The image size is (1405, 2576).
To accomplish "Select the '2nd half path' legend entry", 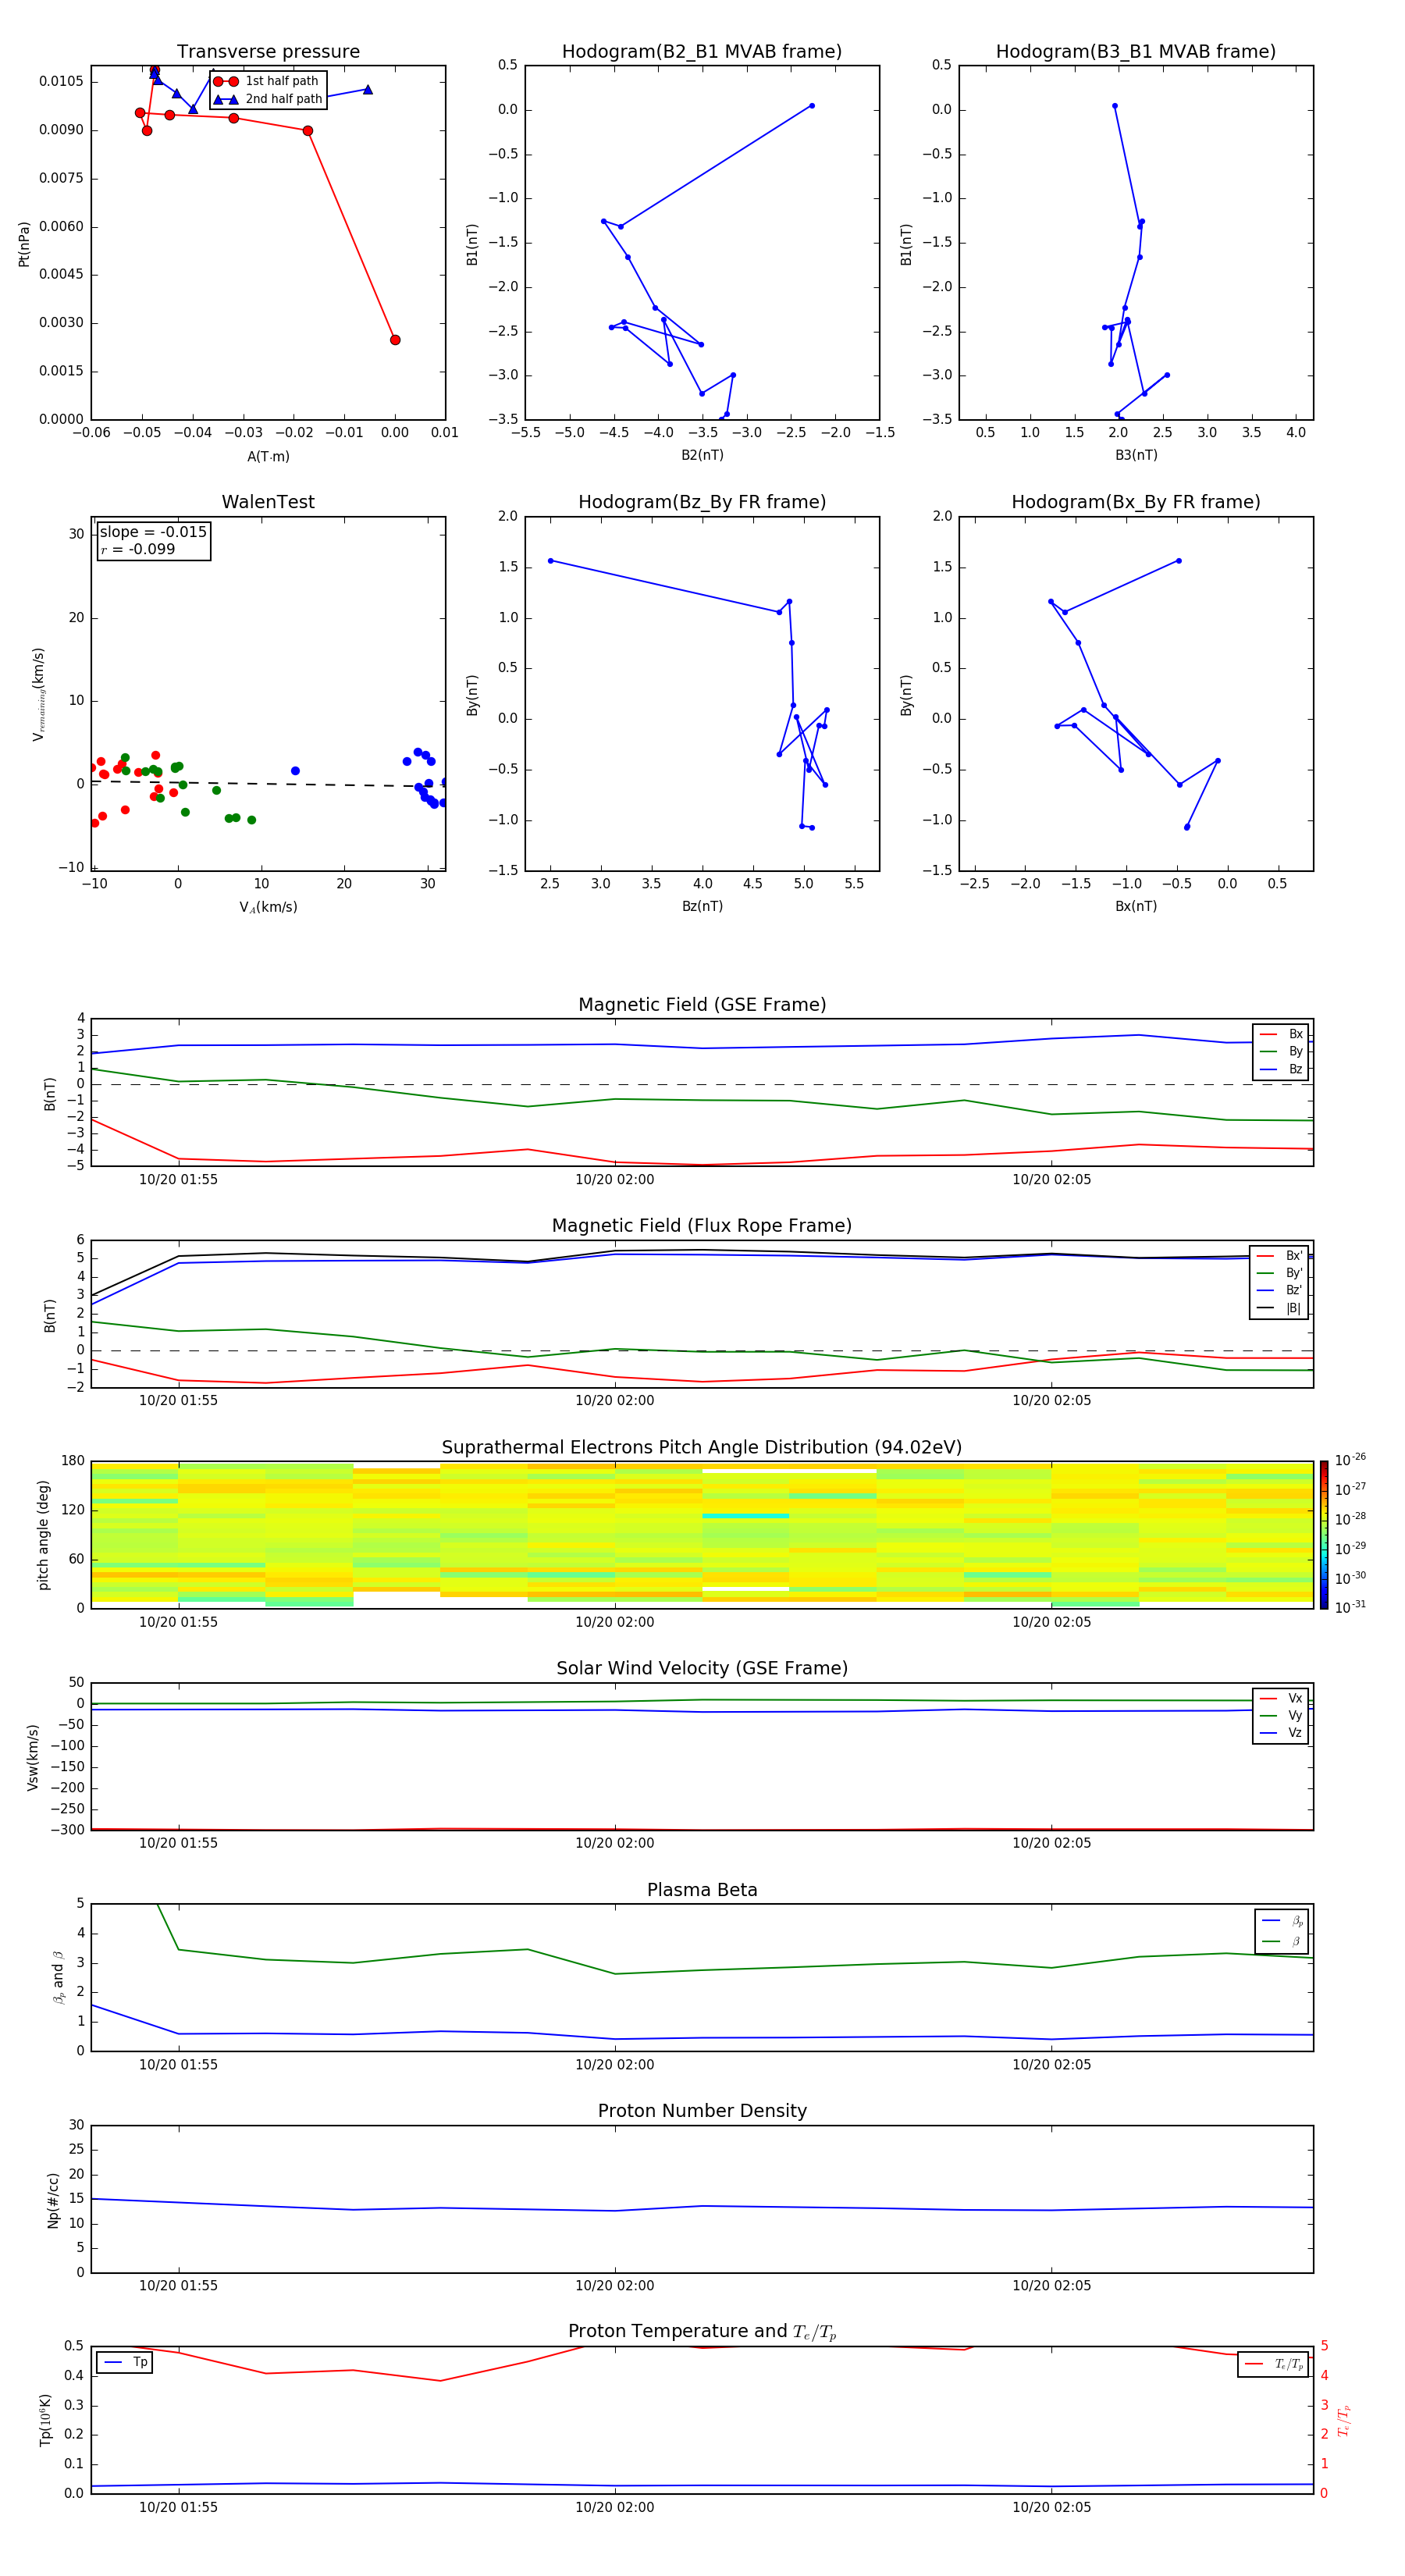I will click(x=268, y=99).
